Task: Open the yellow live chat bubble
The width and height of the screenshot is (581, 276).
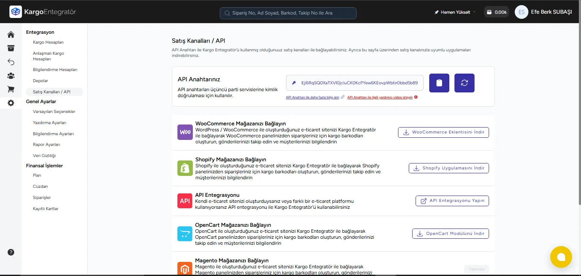Action: coord(561,257)
